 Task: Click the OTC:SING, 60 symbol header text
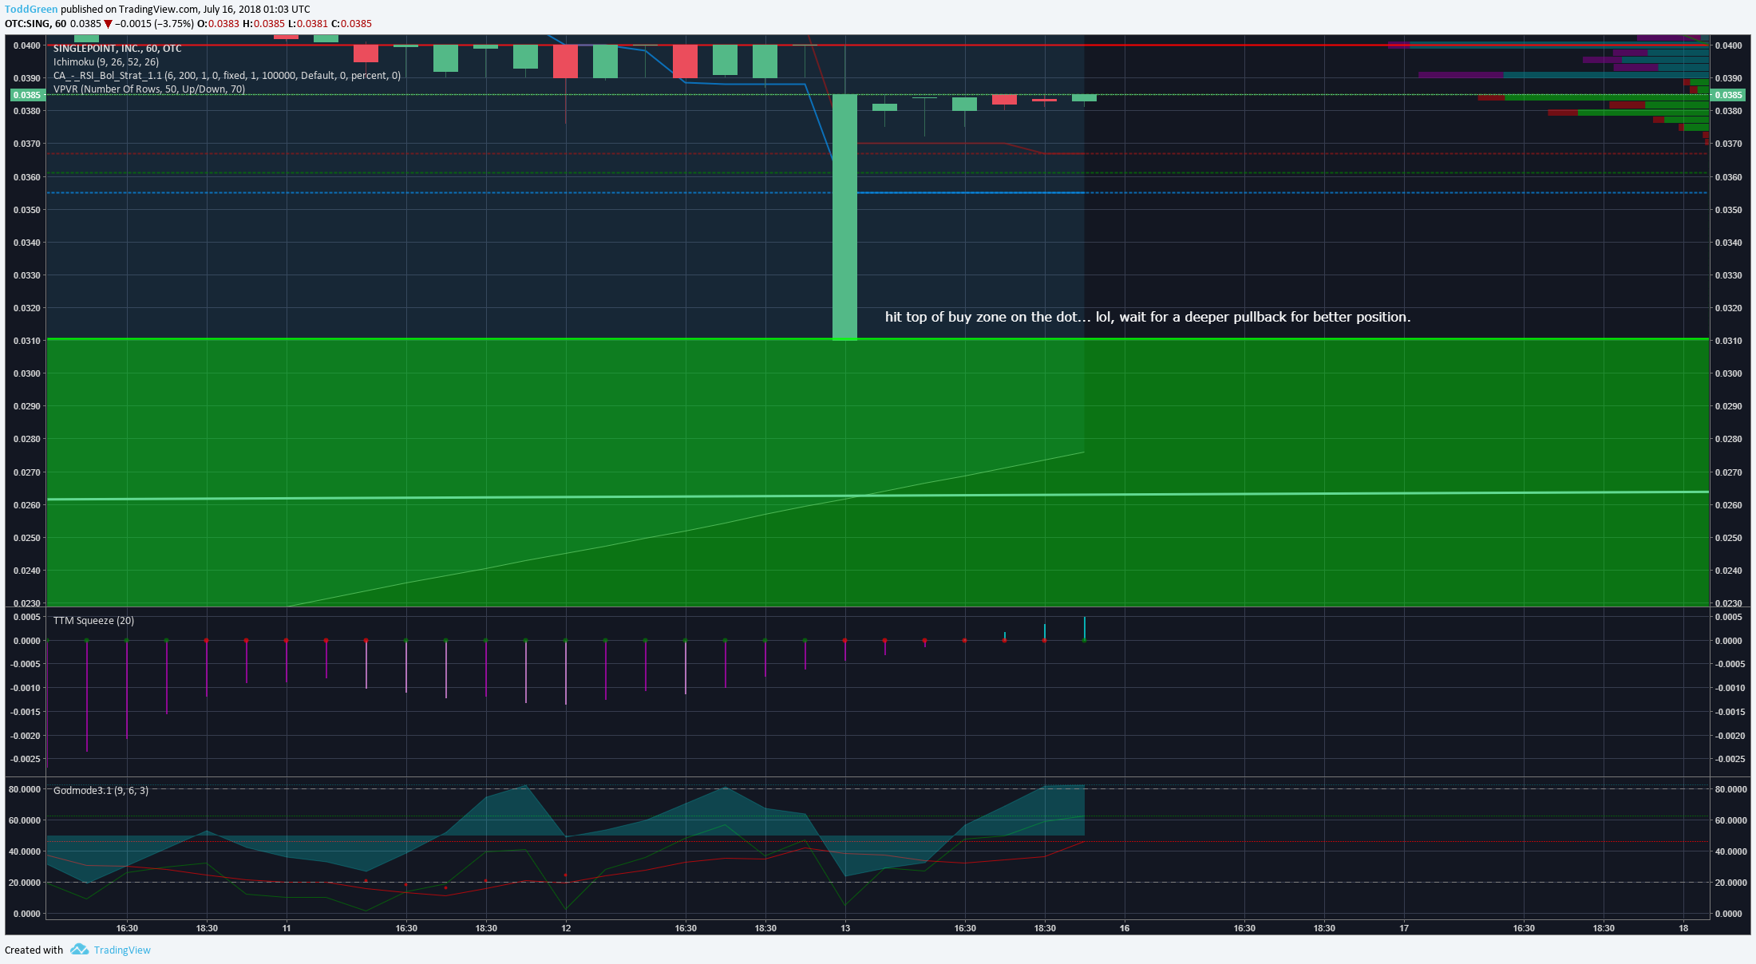tap(36, 24)
